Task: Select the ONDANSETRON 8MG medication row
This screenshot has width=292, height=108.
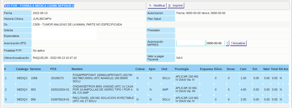Action: click(x=103, y=90)
